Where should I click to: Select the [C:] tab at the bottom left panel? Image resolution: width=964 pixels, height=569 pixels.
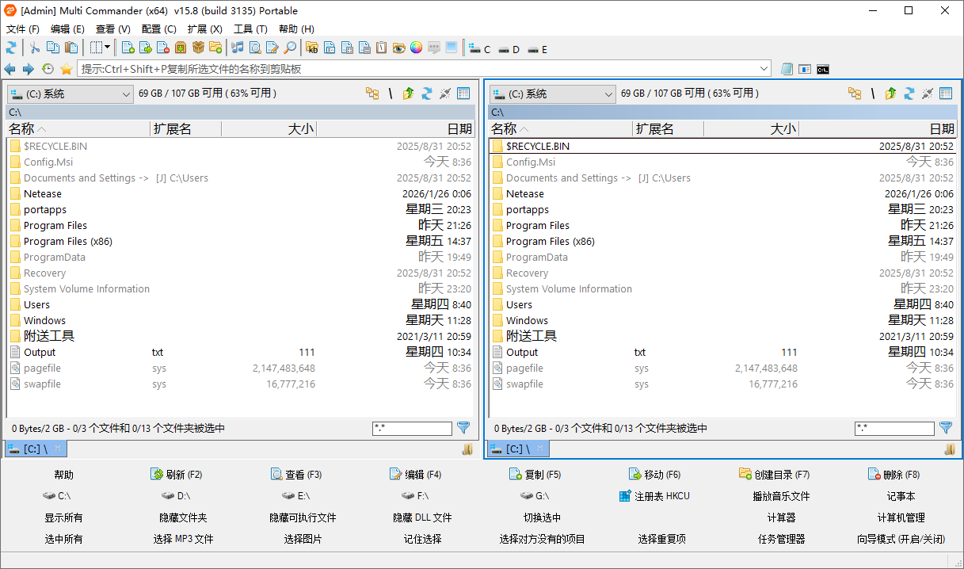[35, 449]
